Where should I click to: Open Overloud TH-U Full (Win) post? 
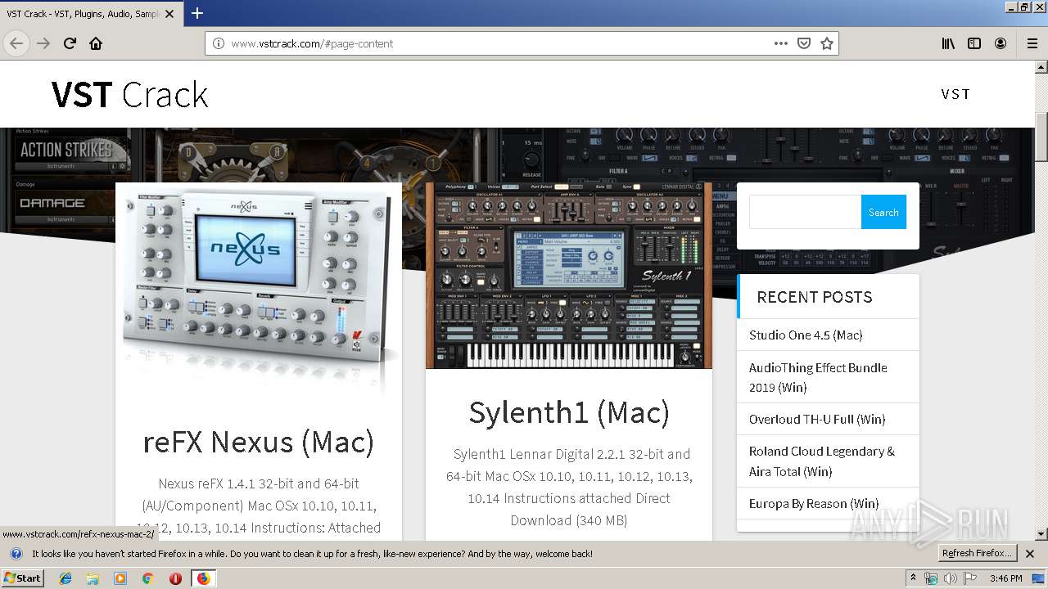[x=817, y=419]
